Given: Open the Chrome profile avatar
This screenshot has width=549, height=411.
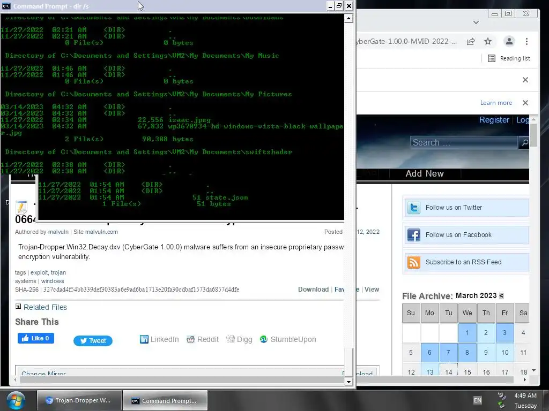Looking at the screenshot, I should pyautogui.click(x=509, y=41).
